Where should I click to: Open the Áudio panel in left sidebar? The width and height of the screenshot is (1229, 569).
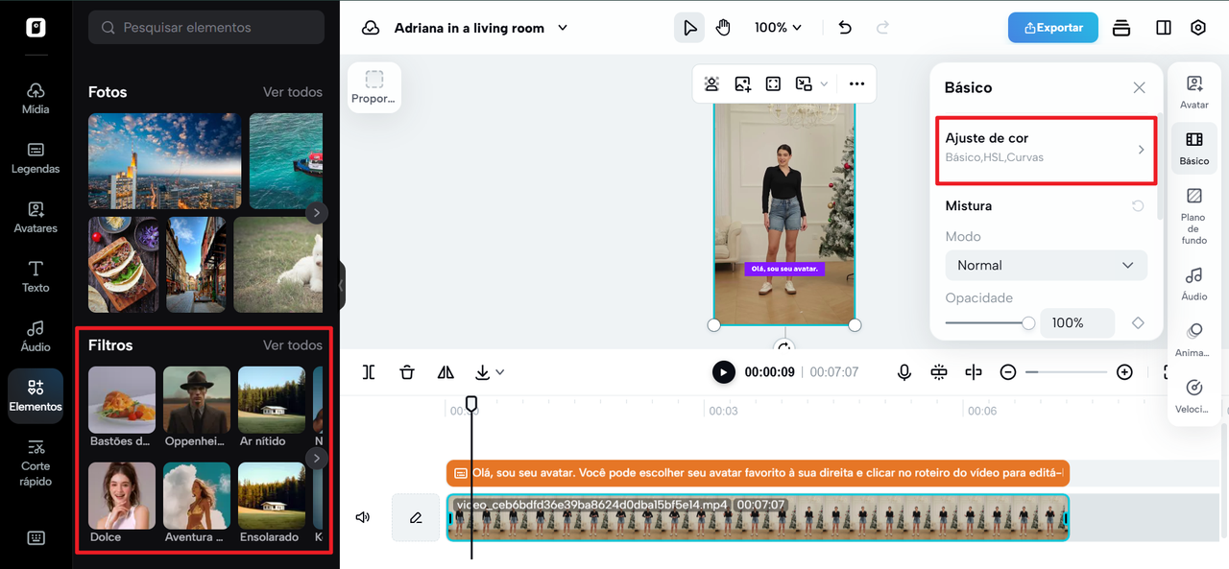click(x=36, y=336)
